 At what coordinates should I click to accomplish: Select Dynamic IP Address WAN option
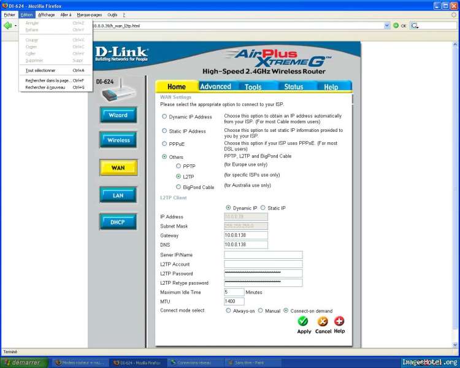click(164, 117)
